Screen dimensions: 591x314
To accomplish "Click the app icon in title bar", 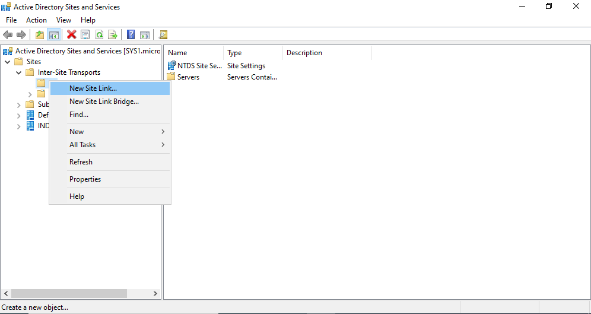I will pos(7,7).
